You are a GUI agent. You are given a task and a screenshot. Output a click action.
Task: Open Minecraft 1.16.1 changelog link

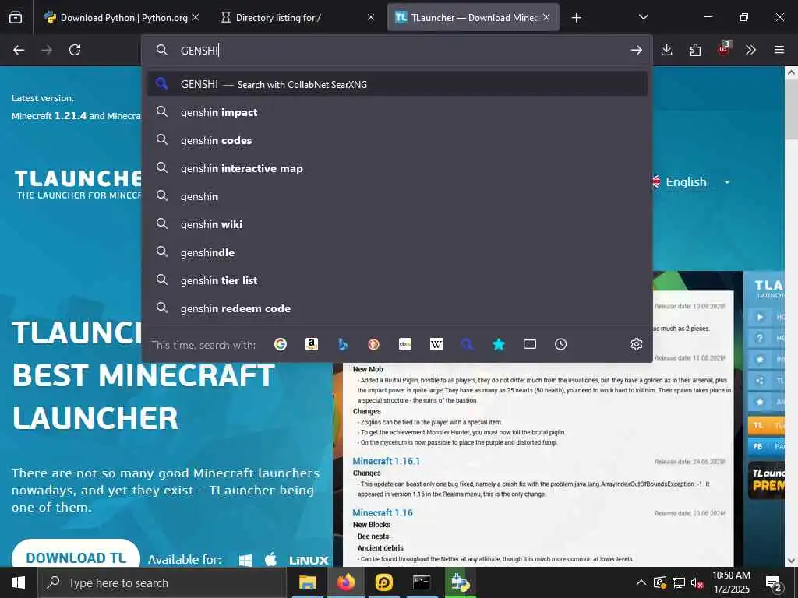click(x=387, y=461)
